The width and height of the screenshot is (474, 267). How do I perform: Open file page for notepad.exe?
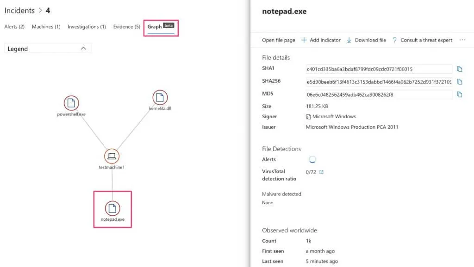pyautogui.click(x=278, y=40)
